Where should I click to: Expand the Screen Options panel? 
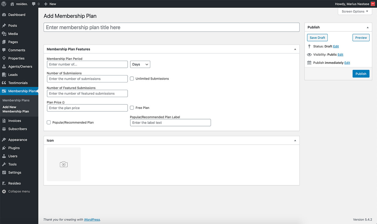click(x=355, y=12)
